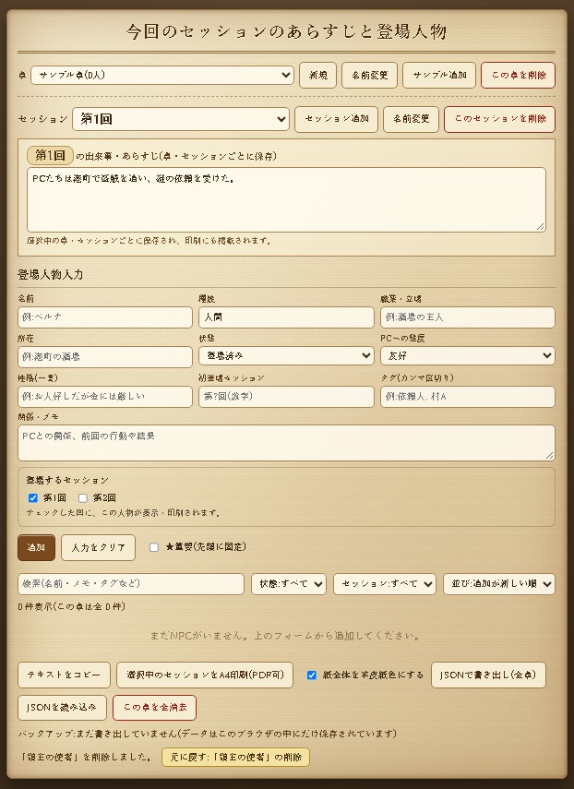Click the この卓を全消去 button
The image size is (574, 789).
click(154, 708)
